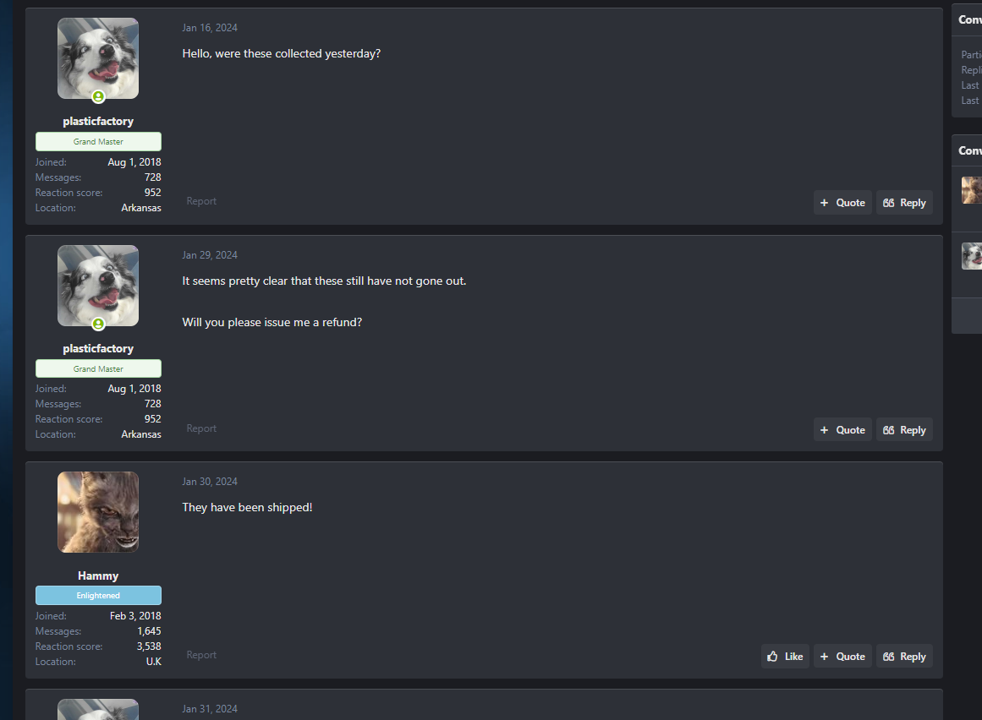The width and height of the screenshot is (982, 720).
Task: Open plasticfactory's avatar on Jan 16 post
Action: tap(98, 58)
